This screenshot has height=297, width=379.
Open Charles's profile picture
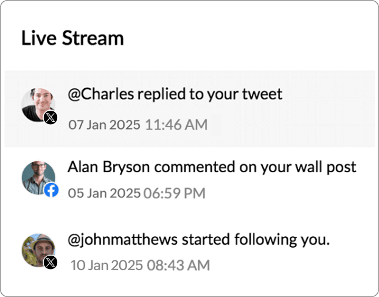(x=37, y=103)
